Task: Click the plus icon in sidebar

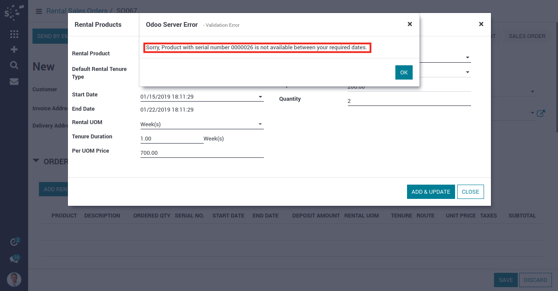Action: coord(14,49)
